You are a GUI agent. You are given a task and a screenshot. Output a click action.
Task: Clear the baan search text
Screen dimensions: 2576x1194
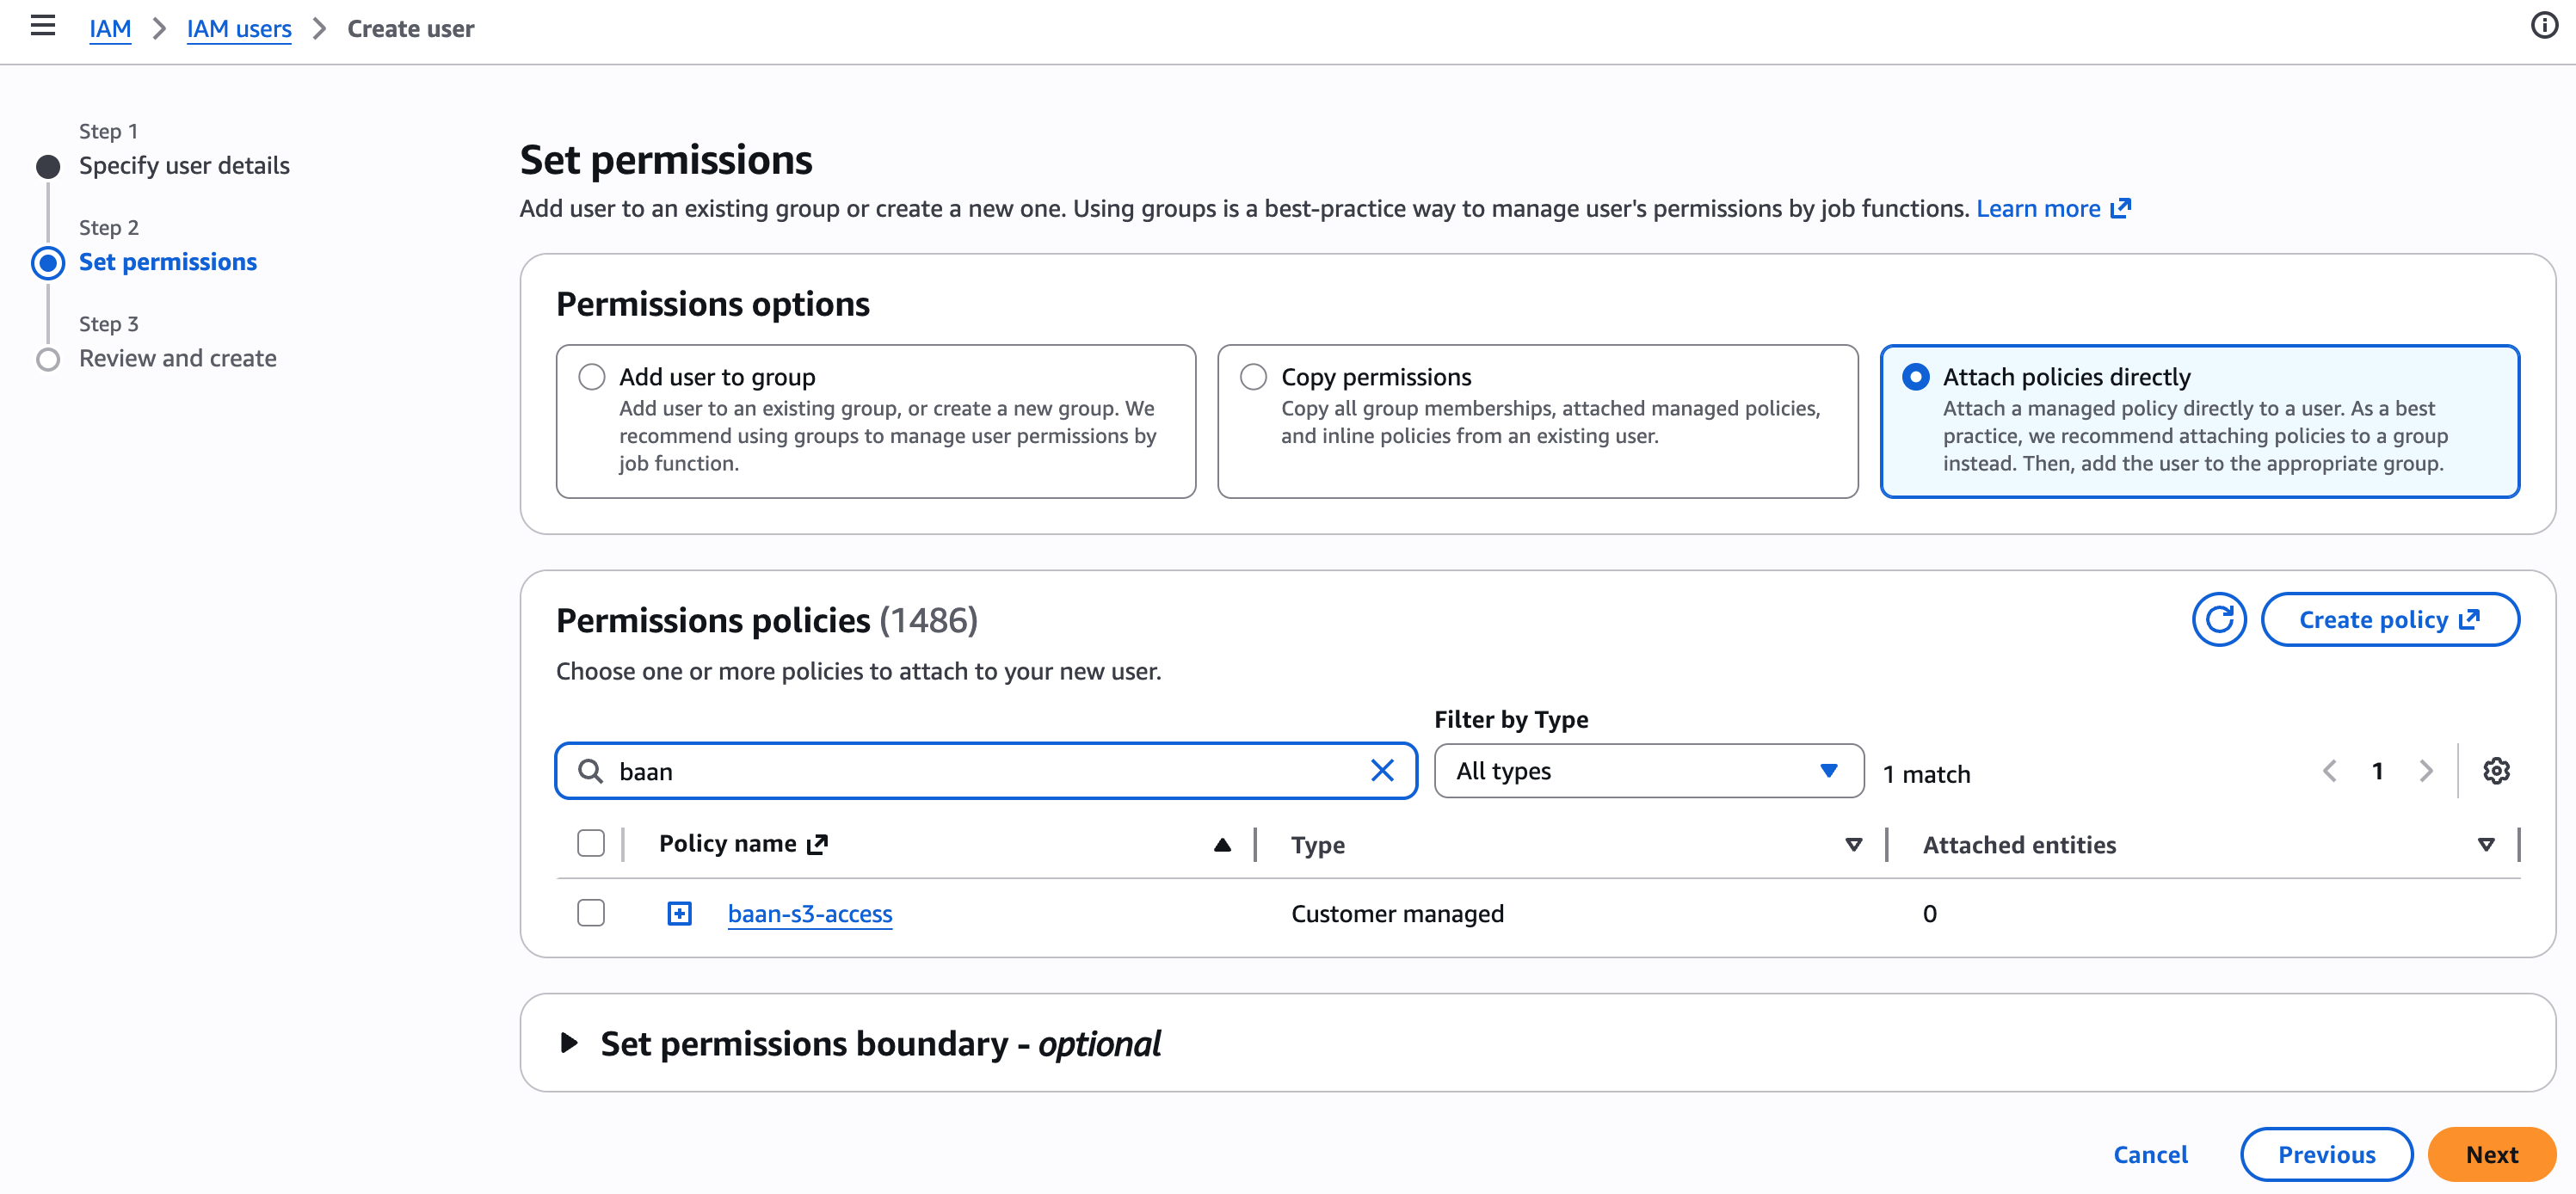(1382, 770)
